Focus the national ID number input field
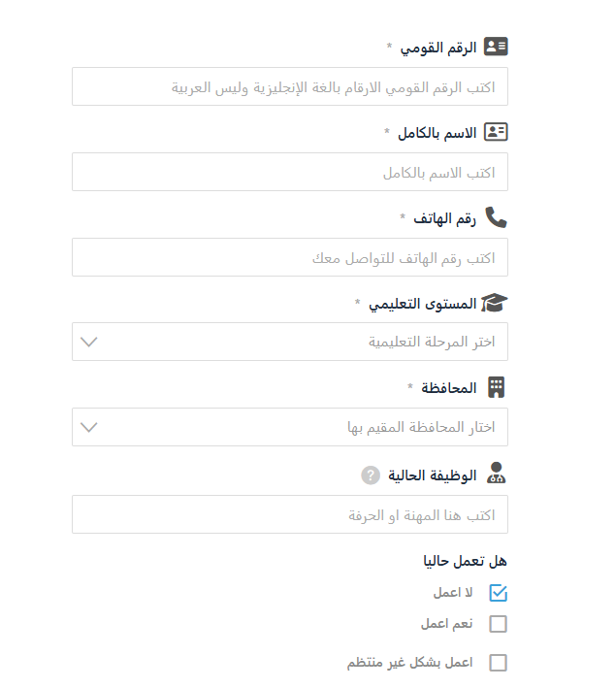This screenshot has height=688, width=615. [289, 86]
